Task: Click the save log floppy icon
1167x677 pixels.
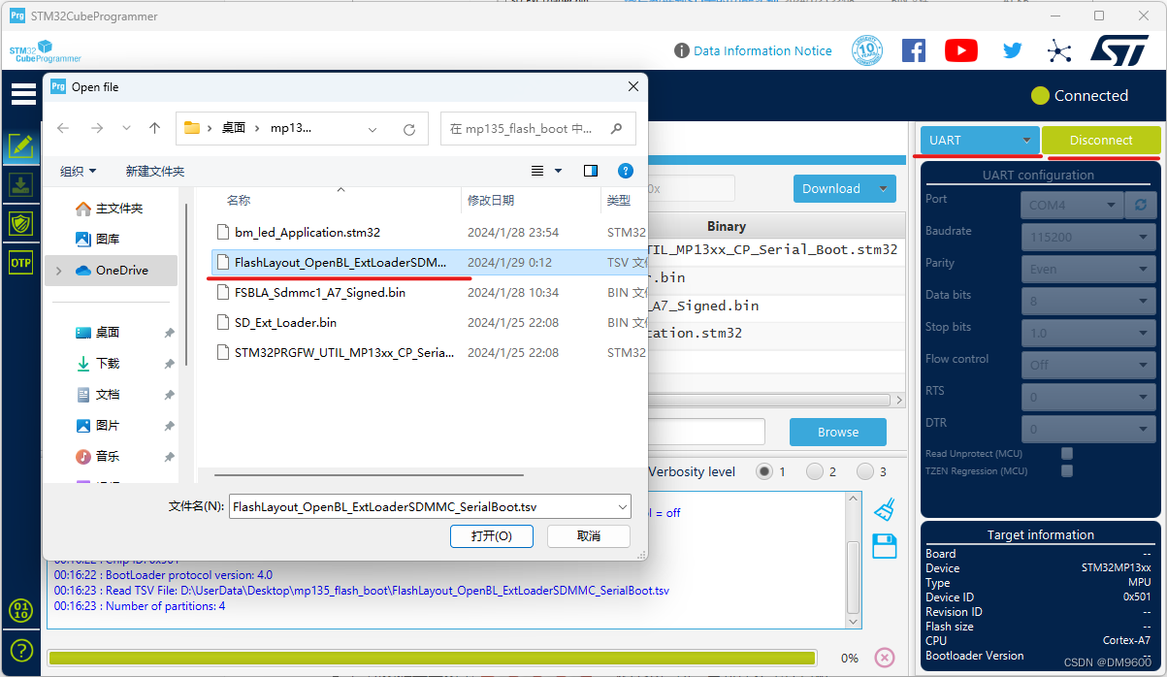Action: pyautogui.click(x=884, y=546)
